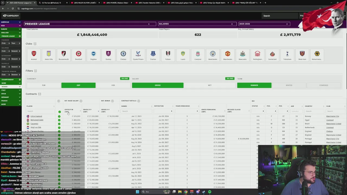Sort by Gross P/Y base salary column
Screen dimensions: 347x195
91,110
